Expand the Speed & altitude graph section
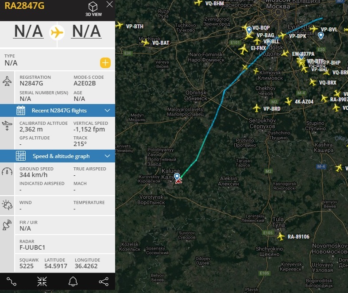 click(x=61, y=156)
